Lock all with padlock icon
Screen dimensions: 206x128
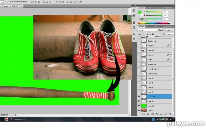tap(153, 34)
